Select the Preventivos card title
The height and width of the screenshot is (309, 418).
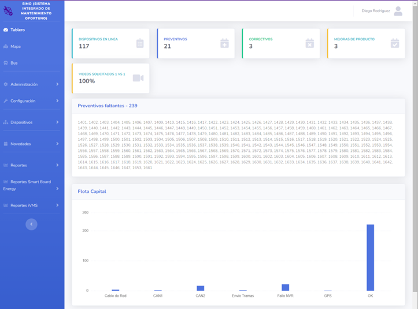[175, 39]
